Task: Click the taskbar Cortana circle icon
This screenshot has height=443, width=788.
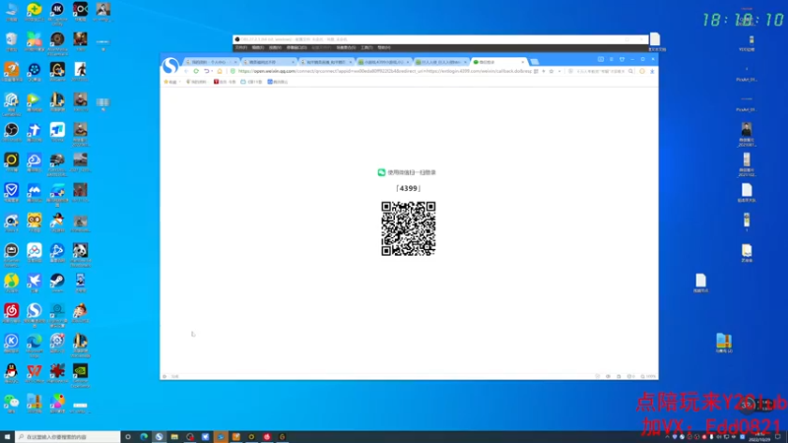Action: 128,437
